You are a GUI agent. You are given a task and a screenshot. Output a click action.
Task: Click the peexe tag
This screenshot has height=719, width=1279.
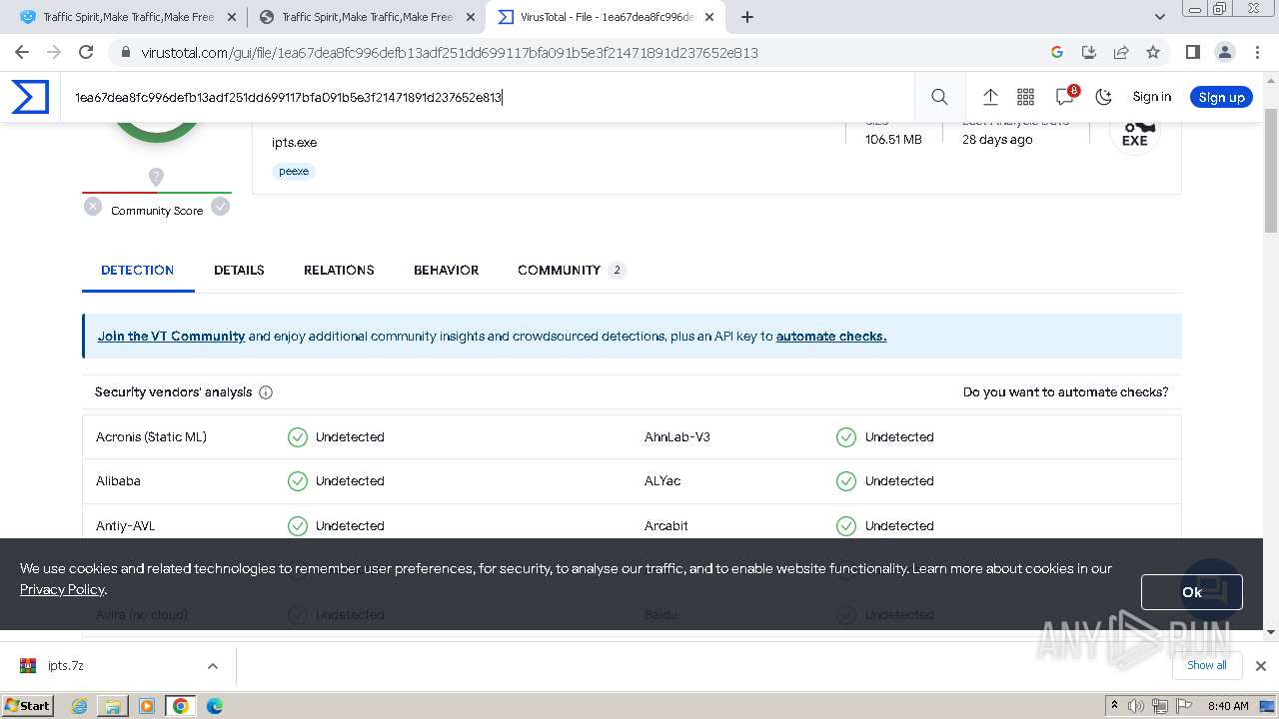tap(294, 172)
